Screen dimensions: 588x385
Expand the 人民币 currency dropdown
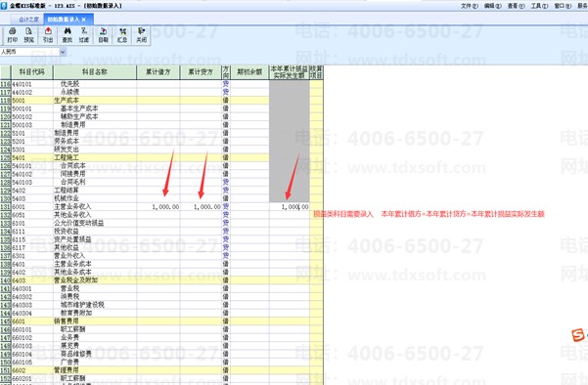[63, 52]
